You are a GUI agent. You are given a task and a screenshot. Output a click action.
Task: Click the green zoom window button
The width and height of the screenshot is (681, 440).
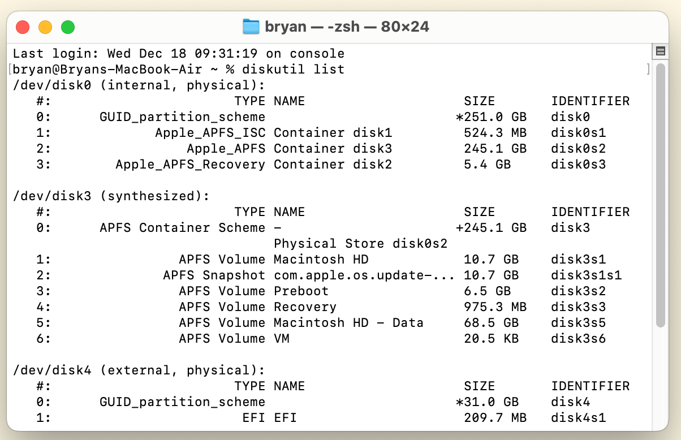68,27
